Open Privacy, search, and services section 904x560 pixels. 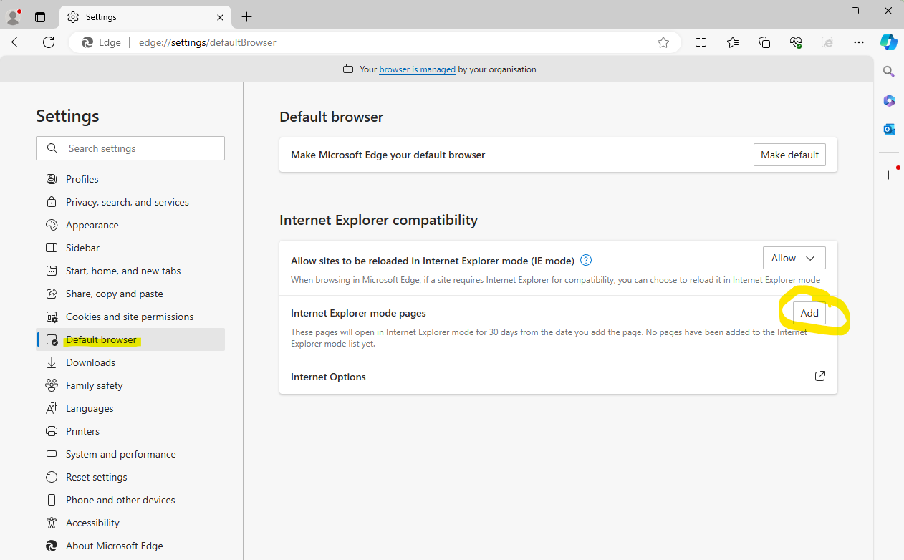130,202
